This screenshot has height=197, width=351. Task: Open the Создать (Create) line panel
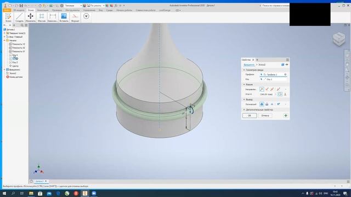coord(20,17)
